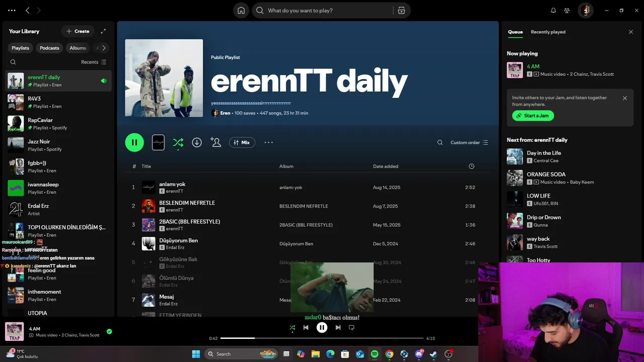
Task: Open inthemoment playlist
Action: 58,295
